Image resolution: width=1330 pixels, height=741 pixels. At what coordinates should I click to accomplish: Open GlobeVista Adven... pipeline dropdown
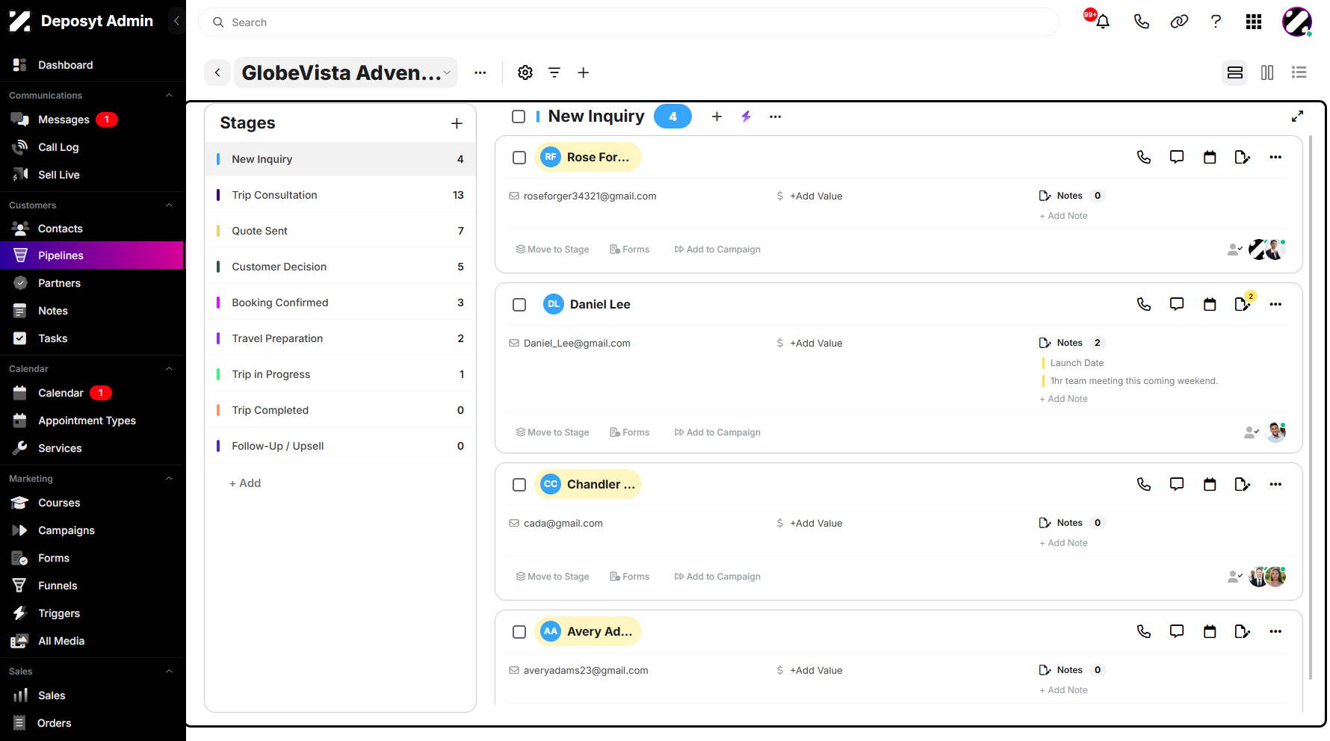346,72
